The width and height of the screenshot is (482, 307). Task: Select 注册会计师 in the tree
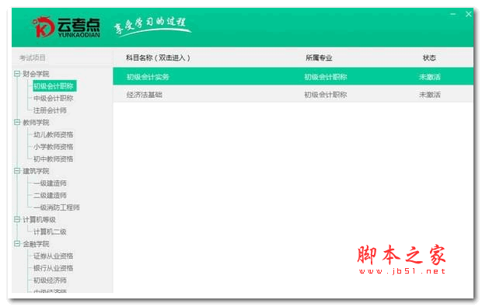coord(50,110)
